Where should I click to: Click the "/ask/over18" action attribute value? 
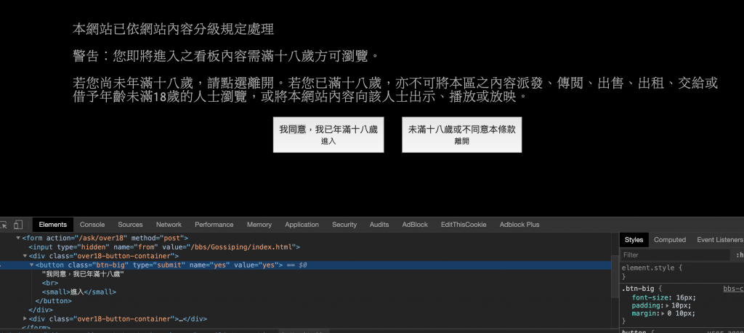pyautogui.click(x=100, y=238)
